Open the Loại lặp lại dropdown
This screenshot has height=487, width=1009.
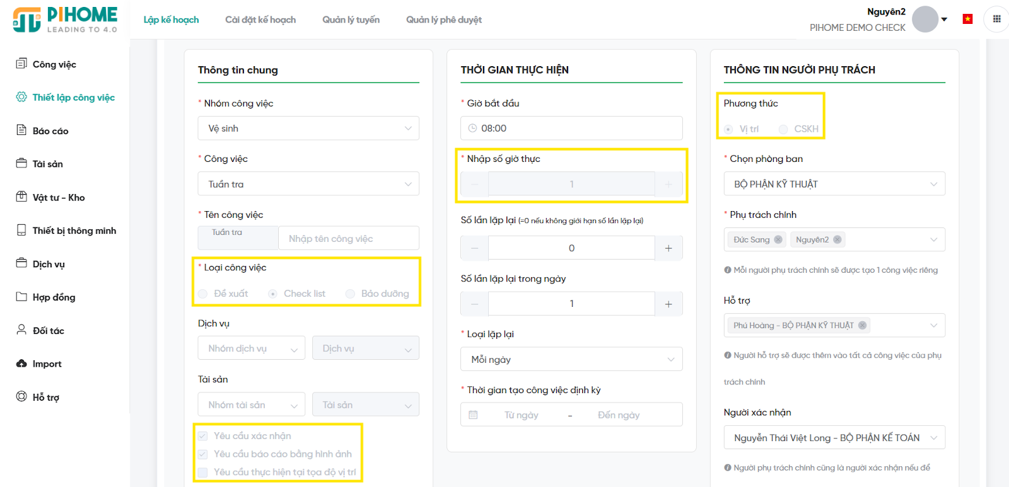point(571,359)
